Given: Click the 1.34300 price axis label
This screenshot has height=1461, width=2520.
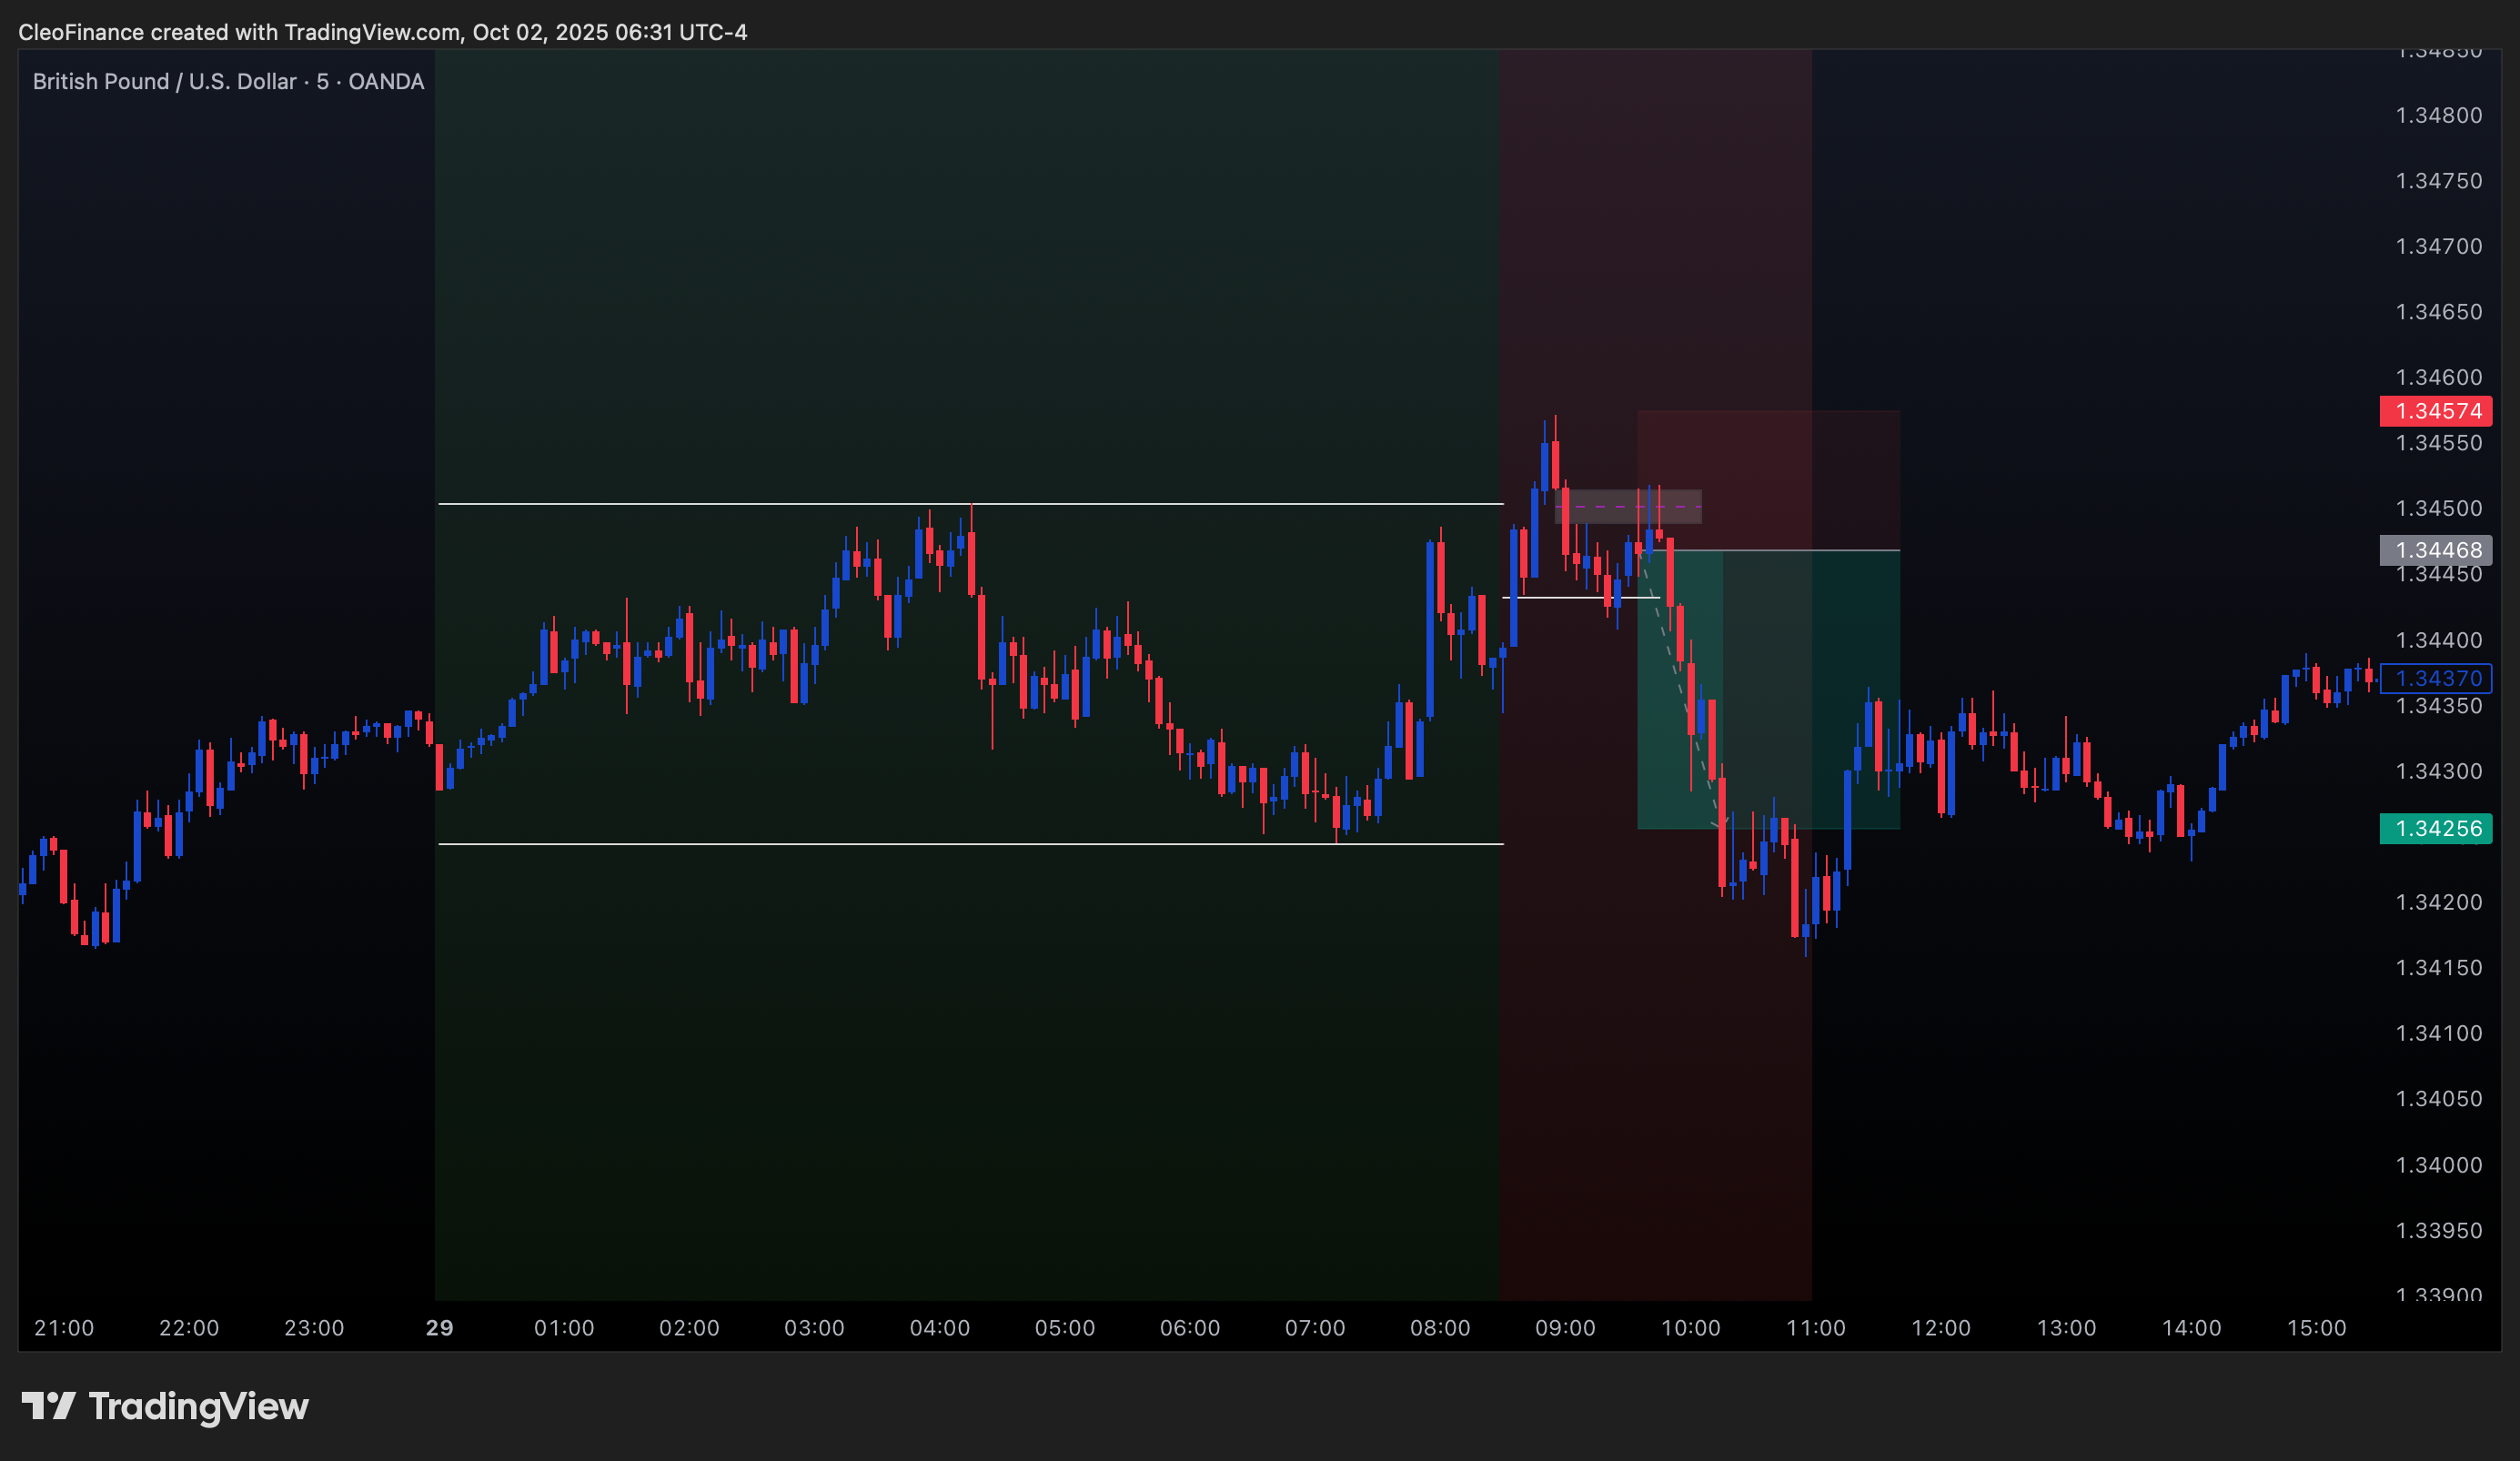Looking at the screenshot, I should point(2438,771).
